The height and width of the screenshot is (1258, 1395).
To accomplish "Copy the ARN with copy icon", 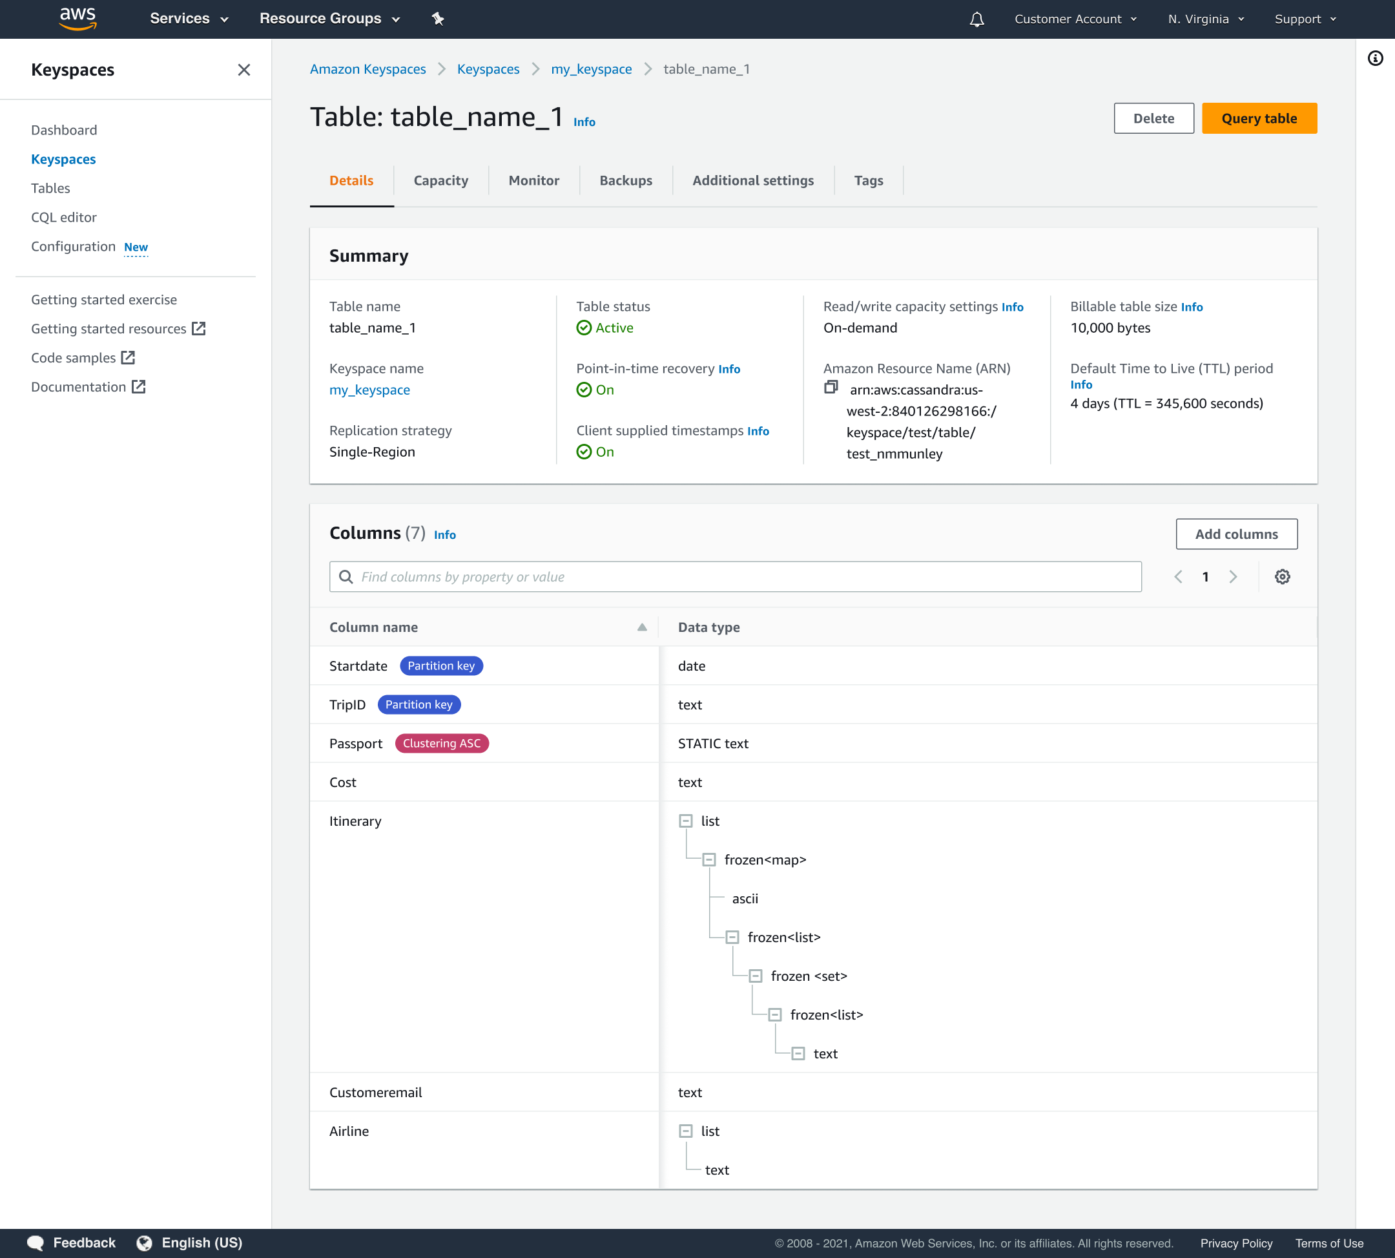I will [x=831, y=387].
